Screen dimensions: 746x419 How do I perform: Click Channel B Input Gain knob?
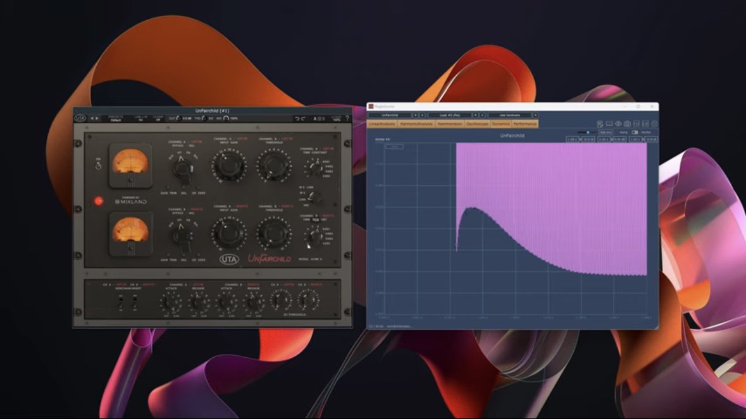[228, 233]
